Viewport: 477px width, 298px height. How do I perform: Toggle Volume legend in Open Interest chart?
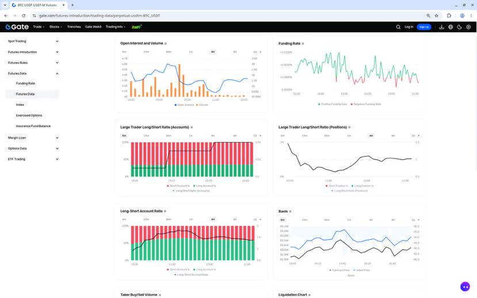pyautogui.click(x=202, y=105)
